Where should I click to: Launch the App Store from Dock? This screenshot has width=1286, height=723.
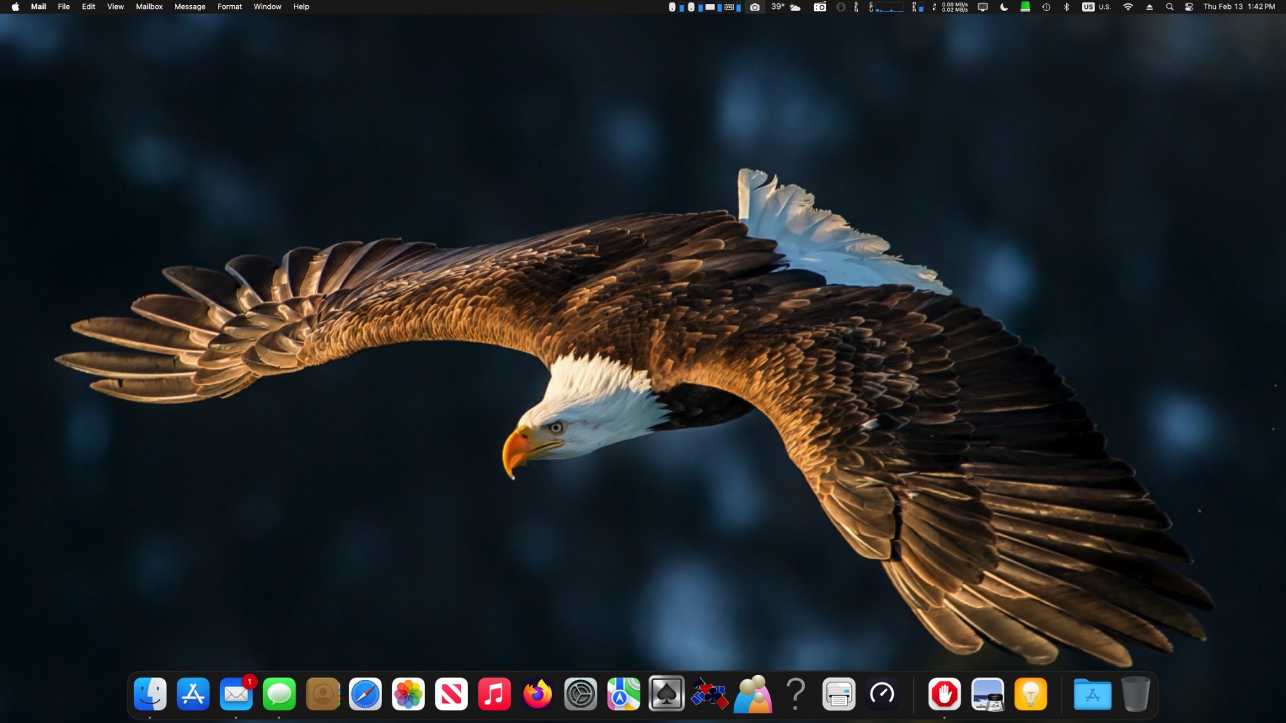click(193, 694)
